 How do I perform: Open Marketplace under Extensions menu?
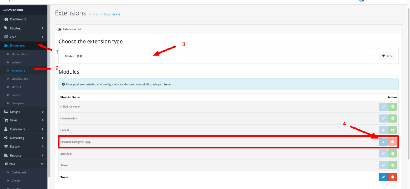pos(19,54)
